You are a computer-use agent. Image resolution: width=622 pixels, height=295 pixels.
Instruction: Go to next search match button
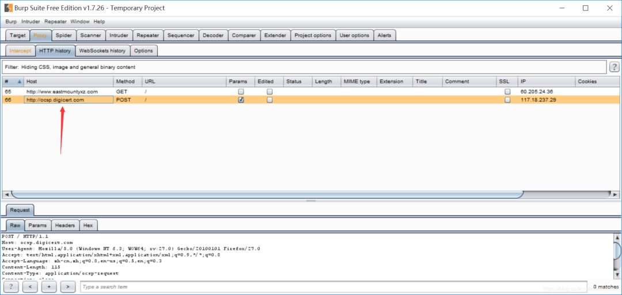68,287
